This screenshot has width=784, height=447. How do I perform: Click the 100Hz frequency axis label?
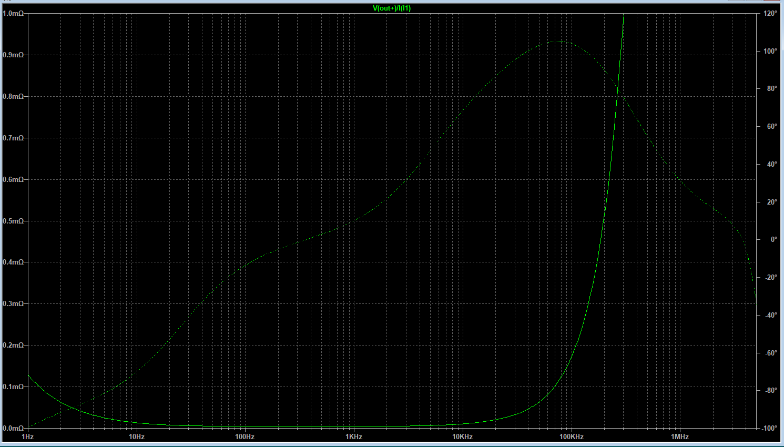pos(245,436)
